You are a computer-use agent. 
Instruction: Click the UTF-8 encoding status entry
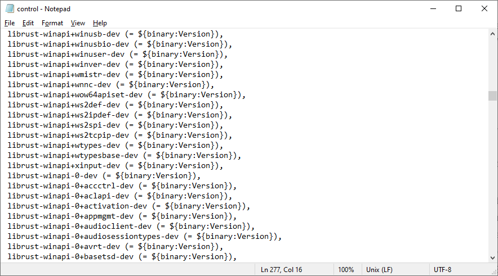click(x=442, y=270)
